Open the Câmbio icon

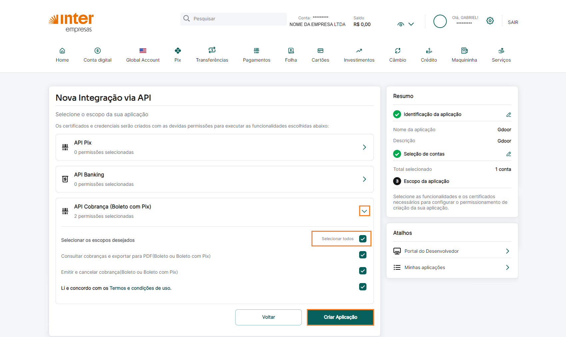[397, 51]
